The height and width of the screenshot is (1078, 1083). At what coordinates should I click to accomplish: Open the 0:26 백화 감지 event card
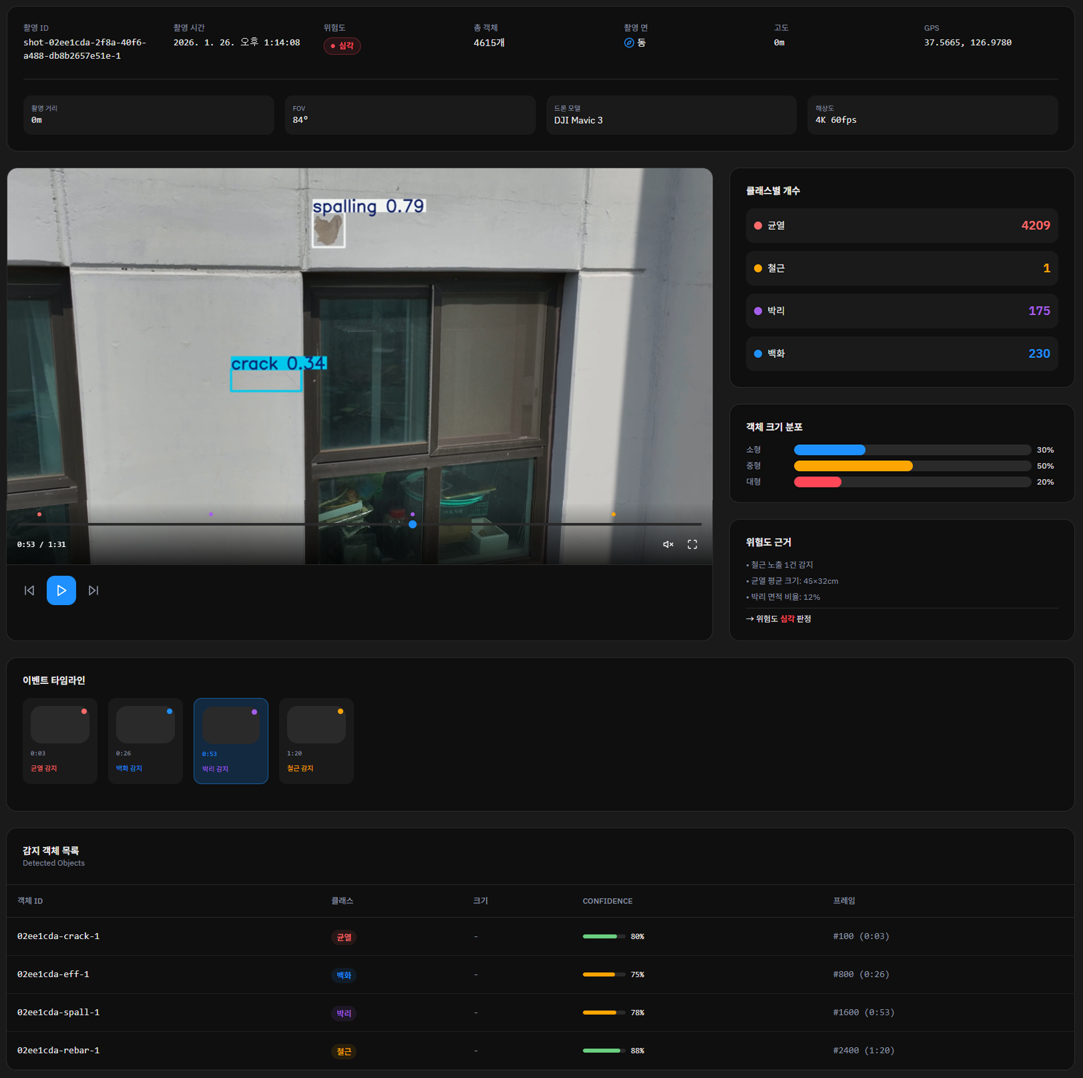(x=146, y=741)
